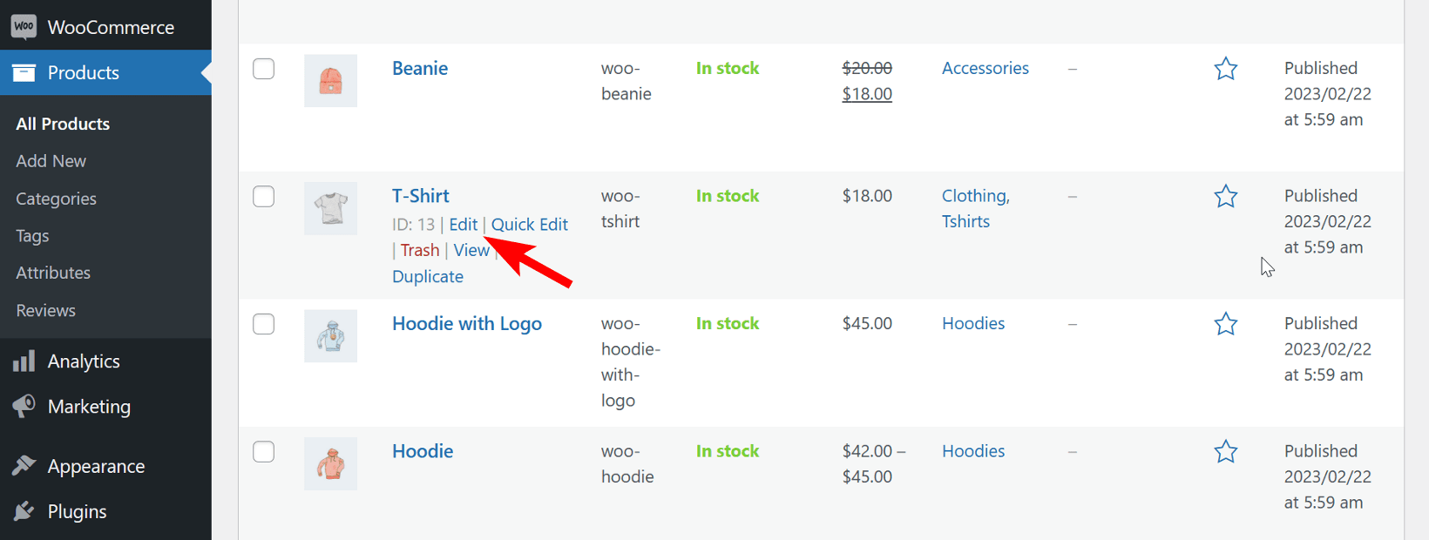Tick the checkbox beside Hoodie with Logo

pos(263,323)
